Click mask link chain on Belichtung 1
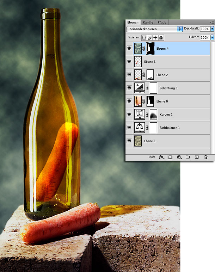 (x=147, y=88)
